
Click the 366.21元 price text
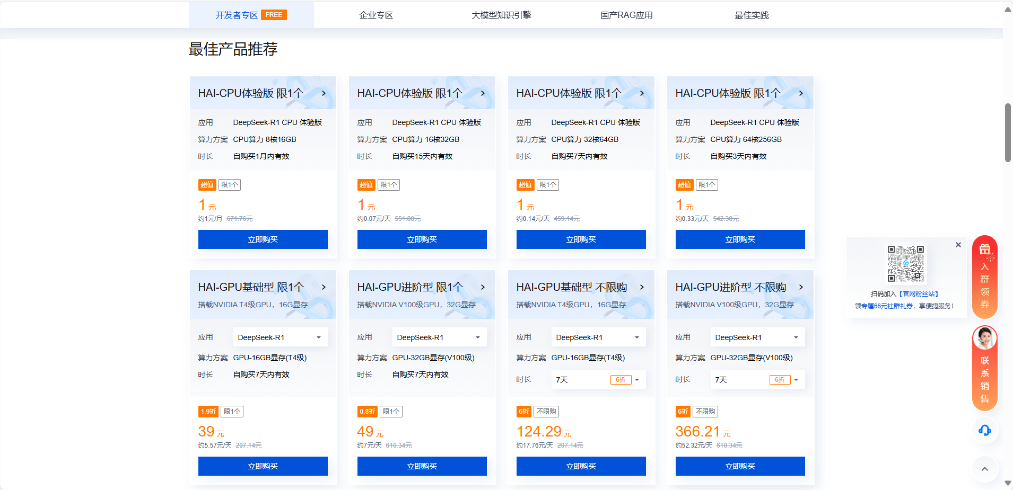703,432
